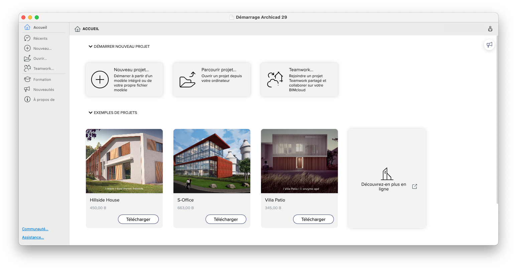
Task: Click the Nouveau projet... card title
Action: [x=131, y=70]
